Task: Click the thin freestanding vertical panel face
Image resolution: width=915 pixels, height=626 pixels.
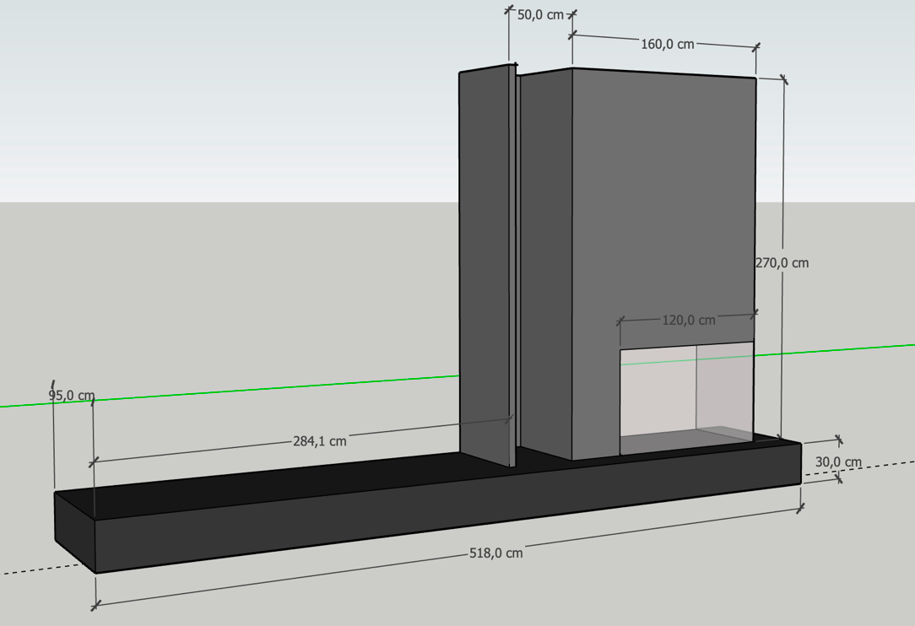Action: [x=484, y=253]
